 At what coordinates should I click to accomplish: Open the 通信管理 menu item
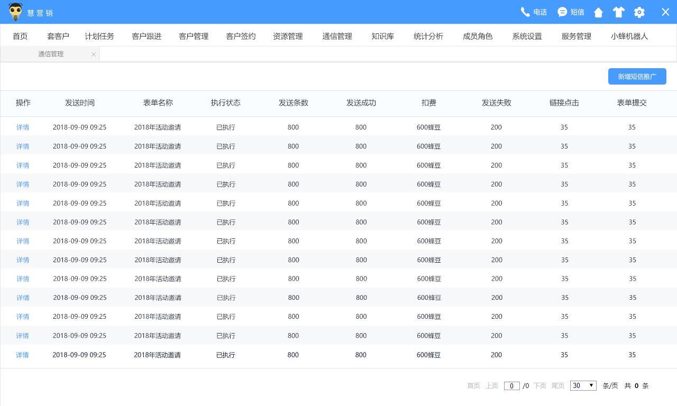point(337,36)
